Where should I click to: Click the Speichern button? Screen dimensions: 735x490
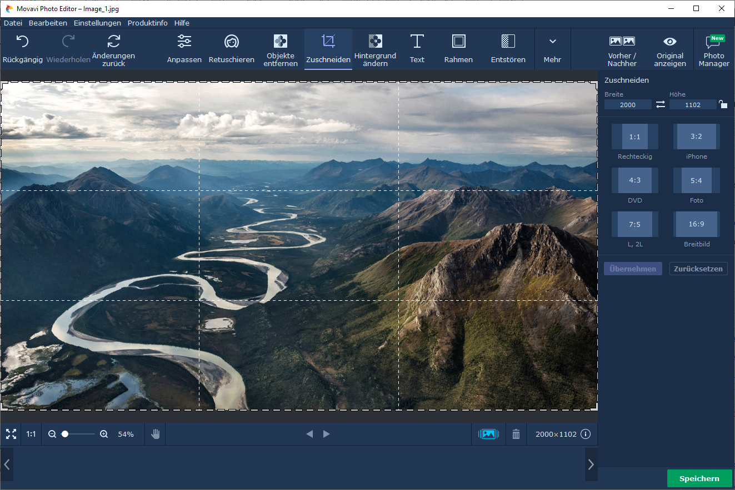point(699,478)
